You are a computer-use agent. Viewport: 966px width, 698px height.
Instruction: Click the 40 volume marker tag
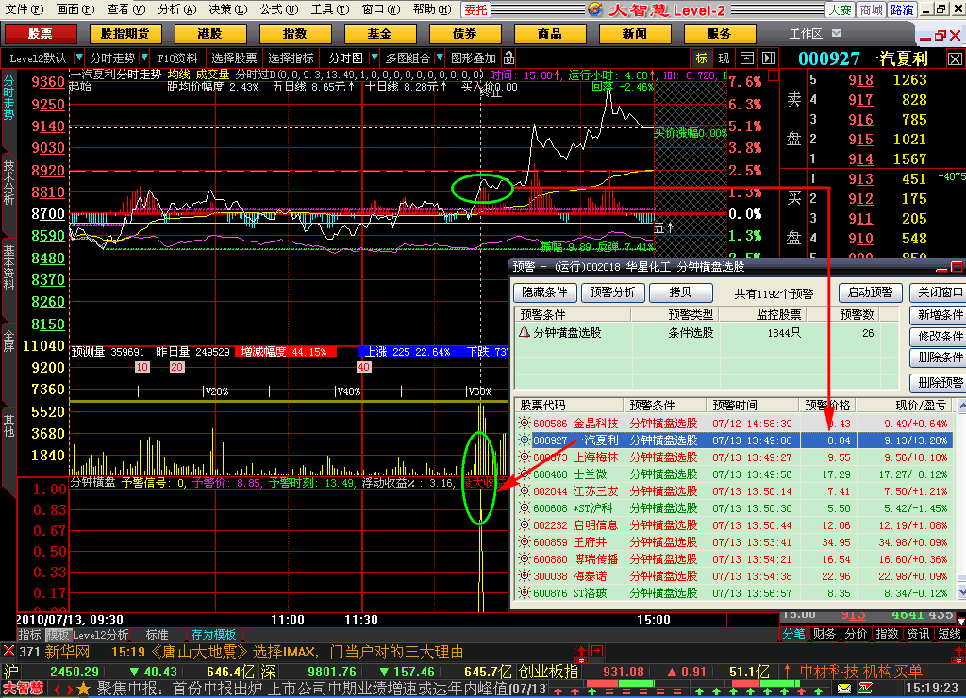tap(363, 367)
